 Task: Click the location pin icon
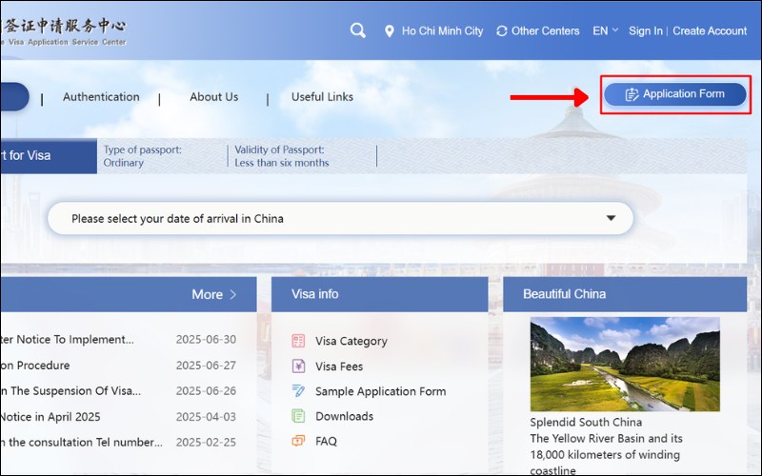pyautogui.click(x=389, y=31)
